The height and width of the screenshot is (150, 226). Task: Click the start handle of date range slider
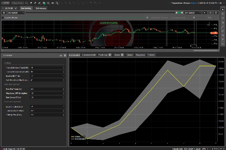click(176, 13)
